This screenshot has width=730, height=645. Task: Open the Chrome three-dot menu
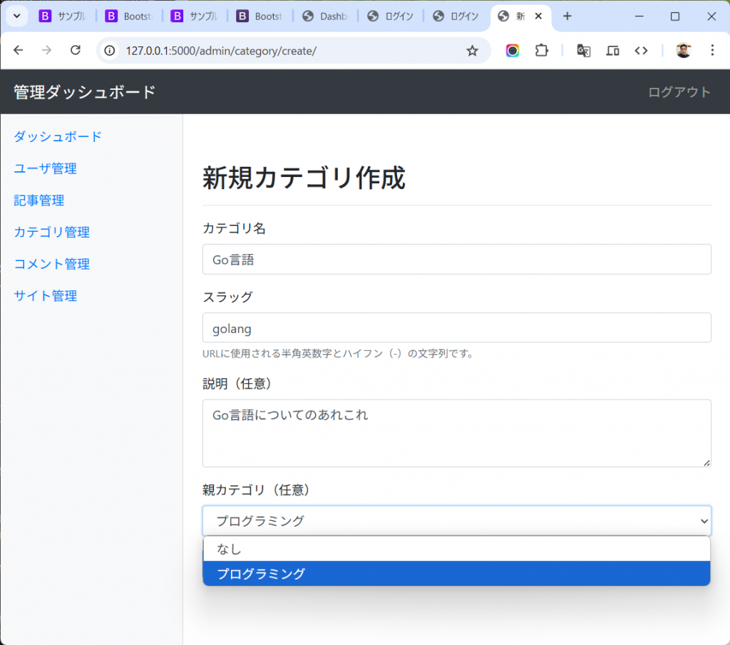(x=712, y=51)
